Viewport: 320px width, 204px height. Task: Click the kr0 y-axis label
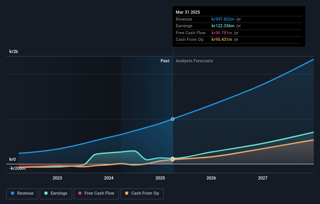pyautogui.click(x=12, y=159)
